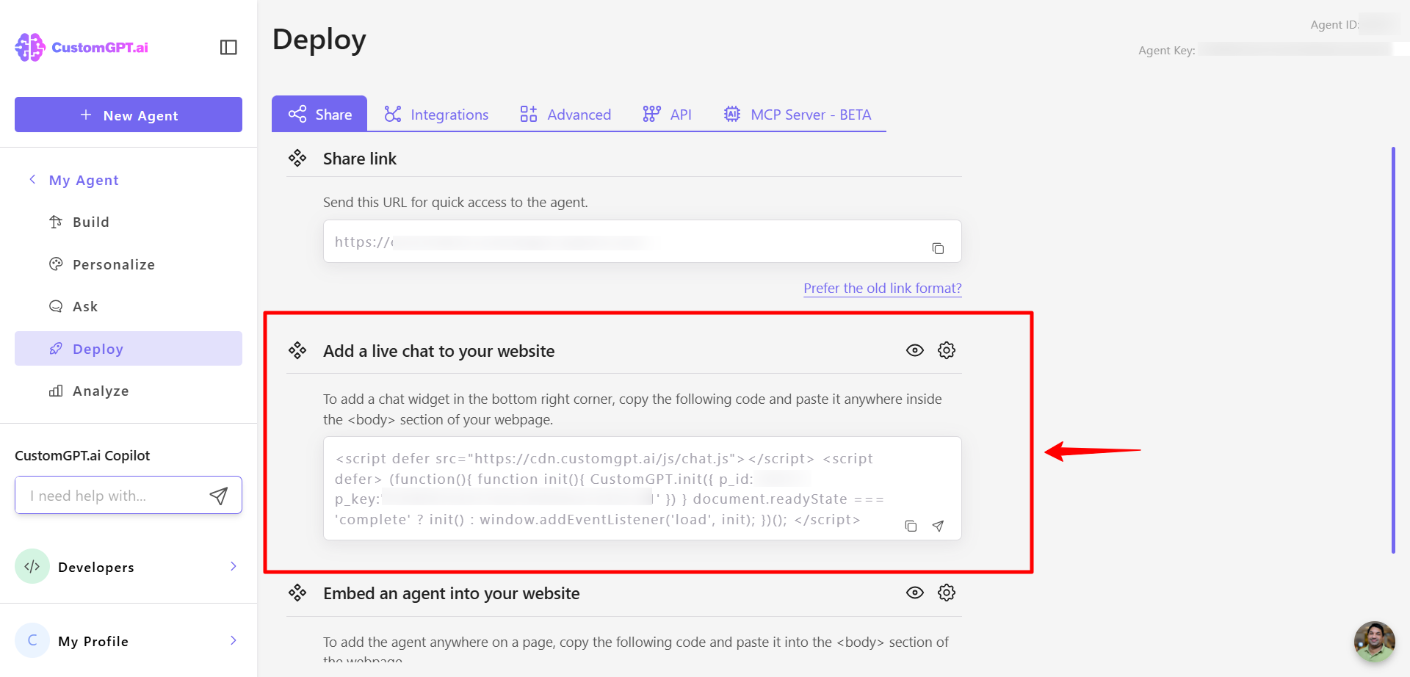Image resolution: width=1410 pixels, height=677 pixels.
Task: Copy the live chat embed code
Action: point(911,526)
